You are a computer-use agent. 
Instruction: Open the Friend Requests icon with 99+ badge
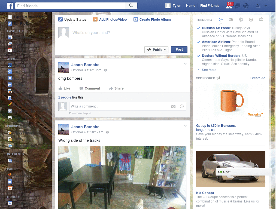(229, 6)
